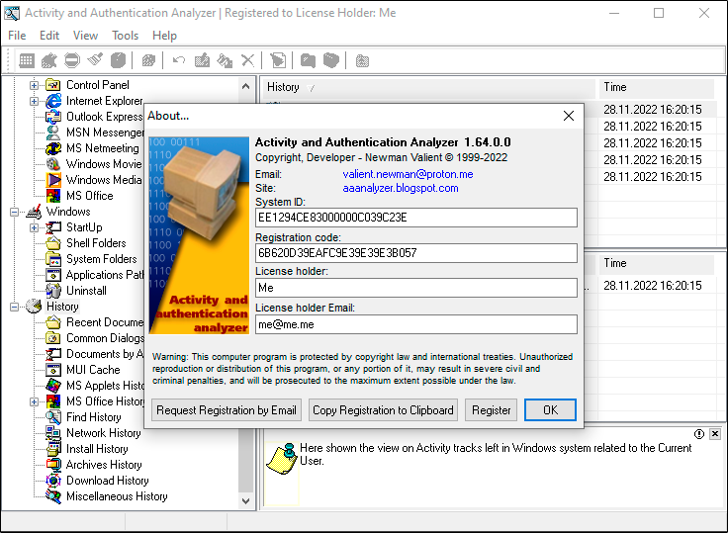The image size is (728, 533).
Task: Click the Uninstall trash can icon
Action: pos(53,291)
